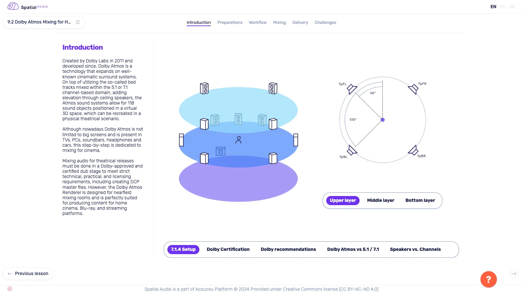Show Dolby Atmos vs 5.1 / 7.1 topic
This screenshot has width=523, height=294.
pyautogui.click(x=353, y=250)
